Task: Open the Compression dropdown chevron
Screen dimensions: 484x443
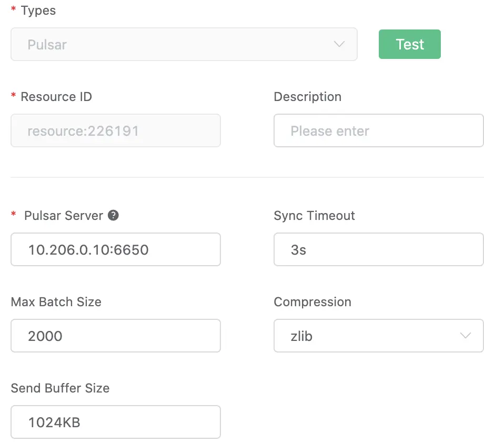Action: click(465, 336)
